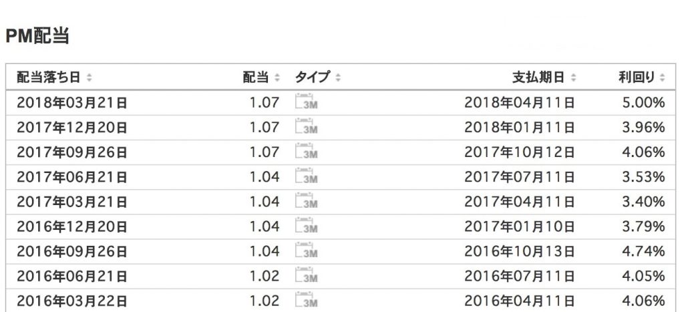Viewport: 684px width, 312px height.
Task: Click the 3M type icon for 2016年06月21日
Action: (x=307, y=275)
